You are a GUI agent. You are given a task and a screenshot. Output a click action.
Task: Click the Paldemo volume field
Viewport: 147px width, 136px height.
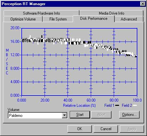(x=37, y=116)
